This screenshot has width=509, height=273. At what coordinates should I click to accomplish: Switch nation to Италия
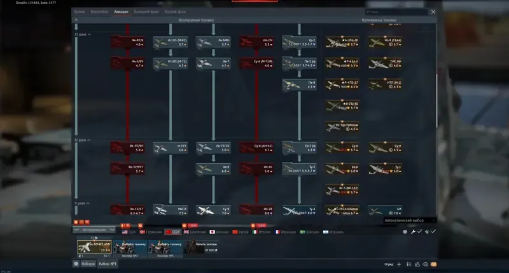coord(261,232)
